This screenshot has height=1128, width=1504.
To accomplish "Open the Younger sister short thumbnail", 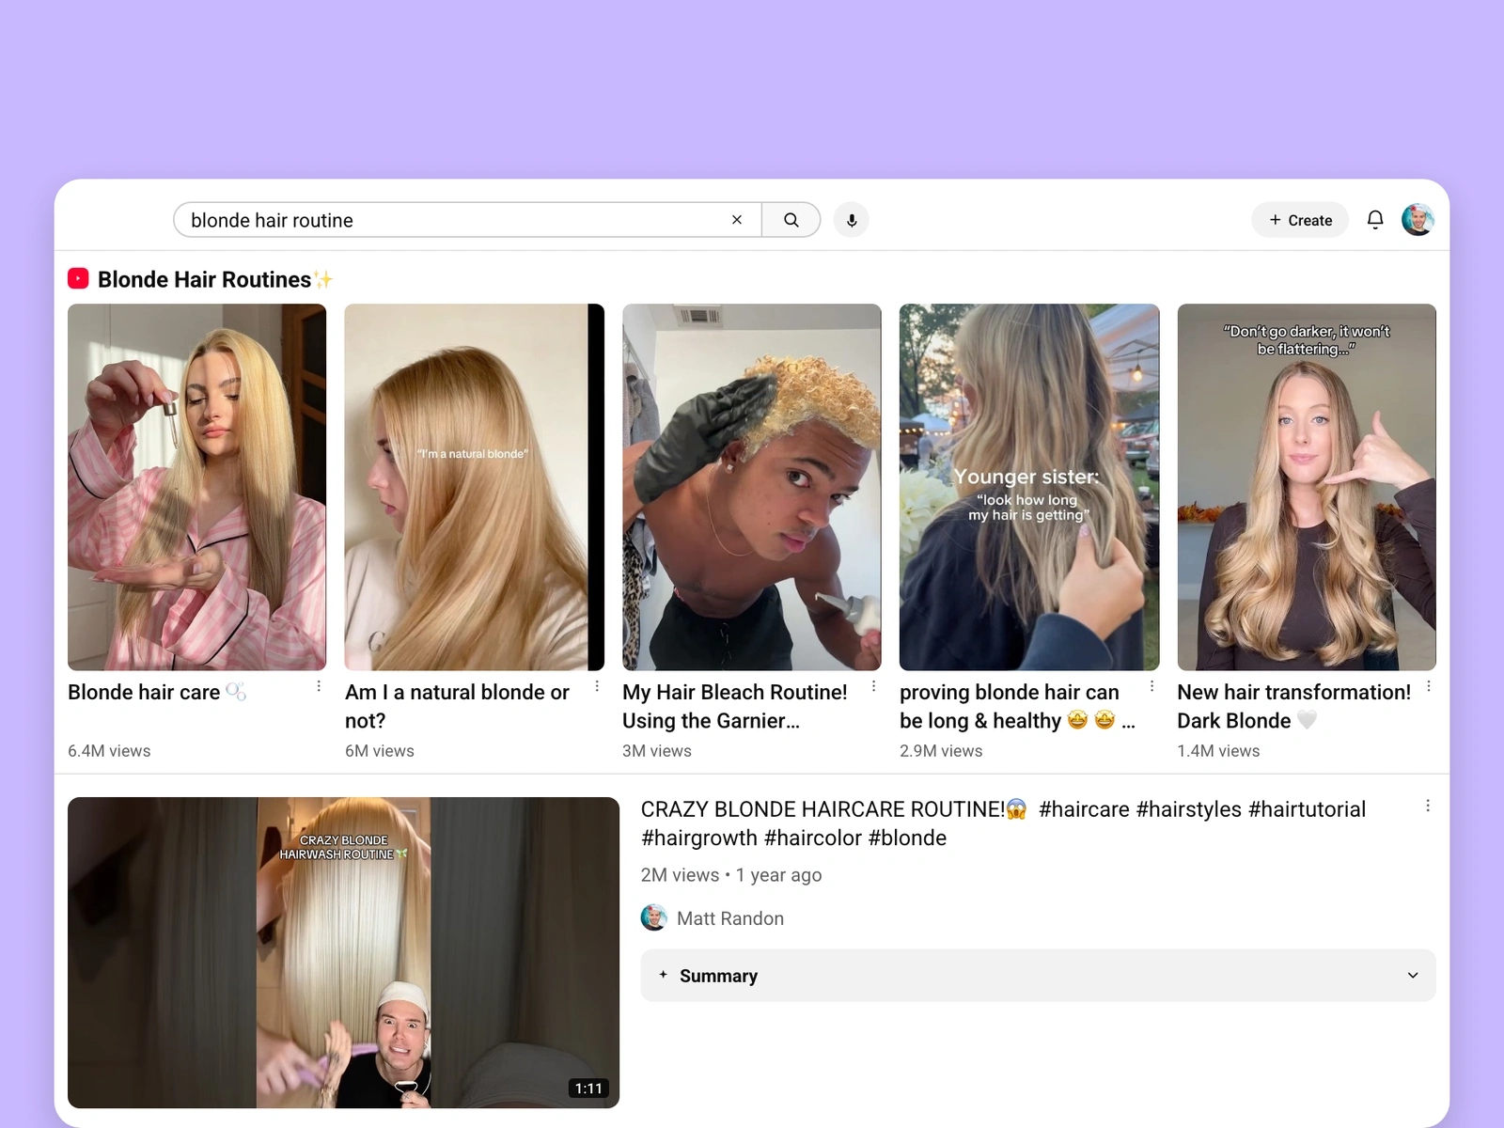I will coord(1029,487).
